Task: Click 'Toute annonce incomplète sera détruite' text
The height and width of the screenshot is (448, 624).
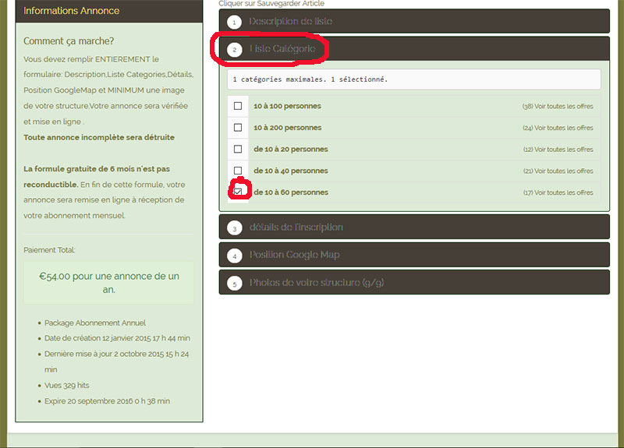Action: point(99,137)
